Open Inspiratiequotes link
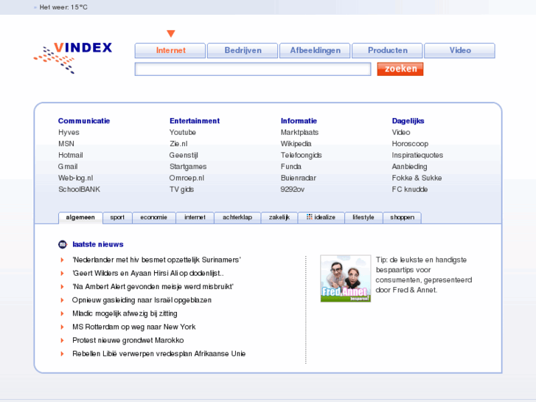Screen dimensions: 536x402 point(417,156)
